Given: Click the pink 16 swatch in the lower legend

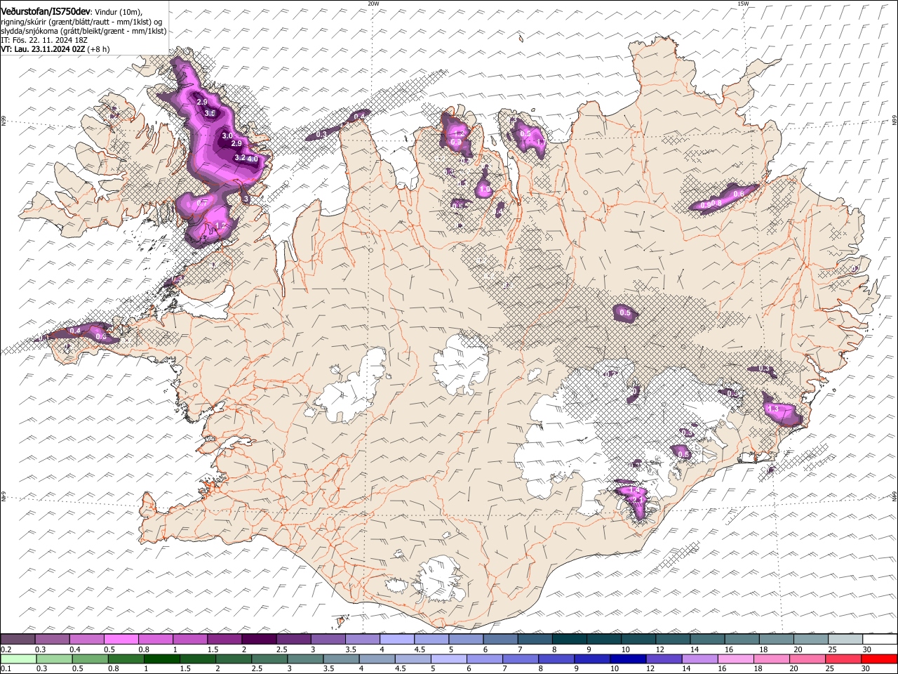Looking at the screenshot, I should 735,659.
